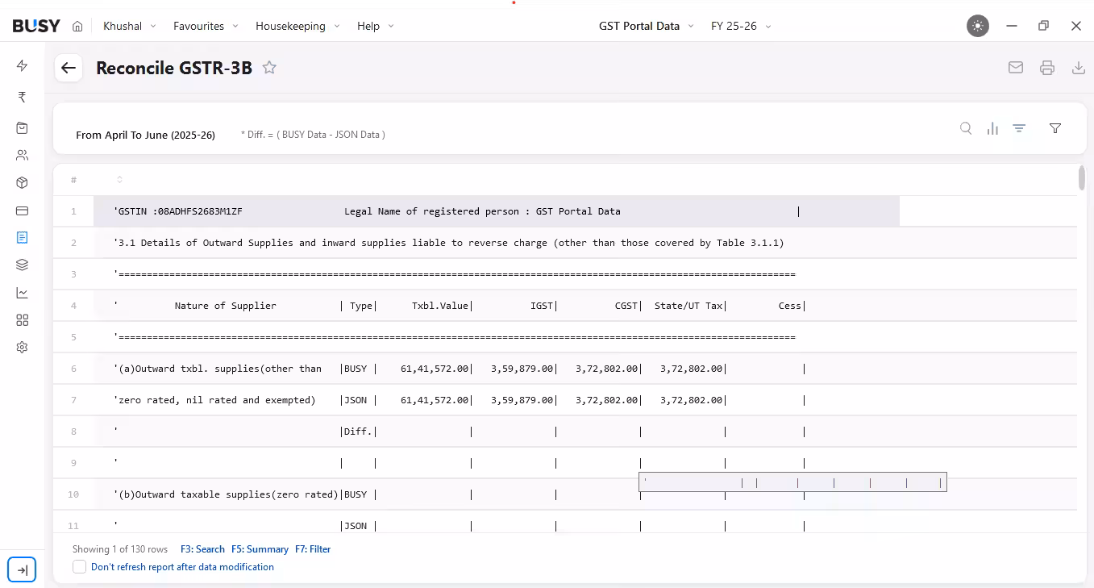Open search with the magnifier icon

(x=966, y=128)
